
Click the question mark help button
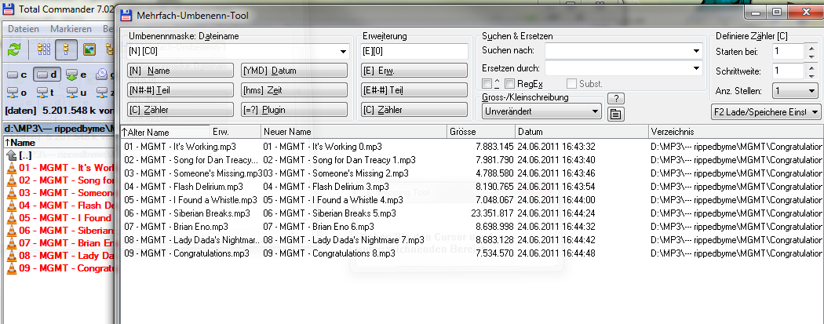[x=616, y=98]
